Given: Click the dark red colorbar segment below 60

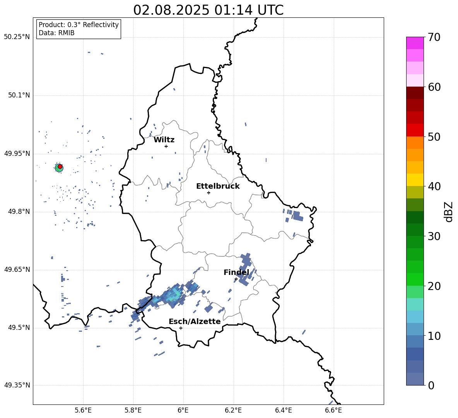Looking at the screenshot, I should 415,93.
